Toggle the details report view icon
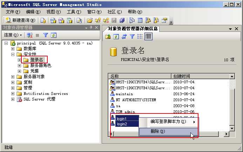 tap(148, 36)
